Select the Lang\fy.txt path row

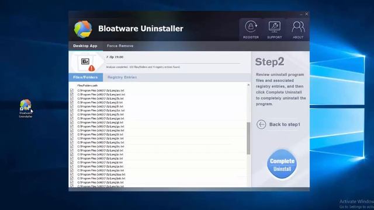[101, 114]
